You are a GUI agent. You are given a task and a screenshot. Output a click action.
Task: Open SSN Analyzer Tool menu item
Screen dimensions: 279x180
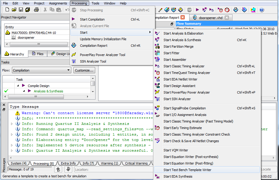[x=112, y=61]
